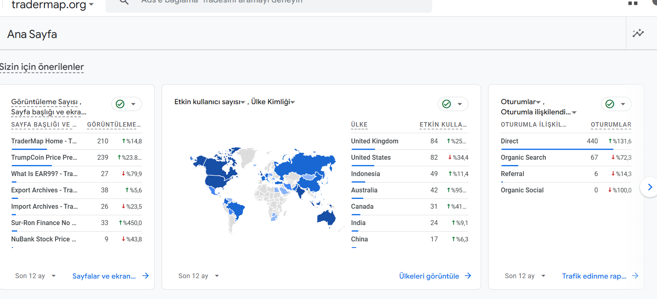Select Import Archives - Tra... row

[x=76, y=207]
